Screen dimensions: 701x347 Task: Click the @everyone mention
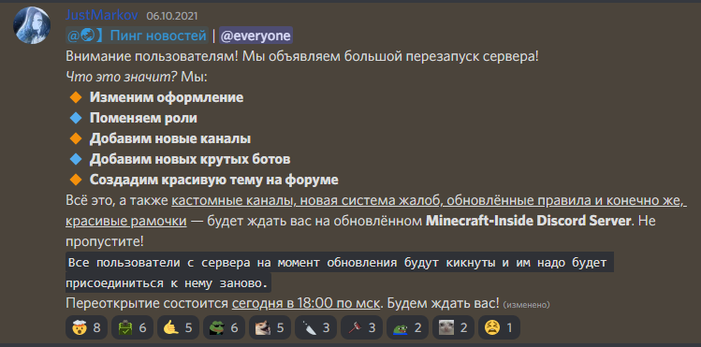click(x=256, y=36)
